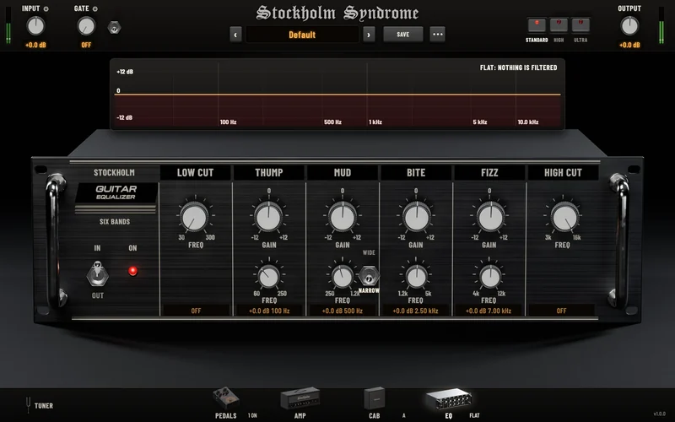Click the Fizz frequency knob
This screenshot has width=675, height=422.
[489, 277]
